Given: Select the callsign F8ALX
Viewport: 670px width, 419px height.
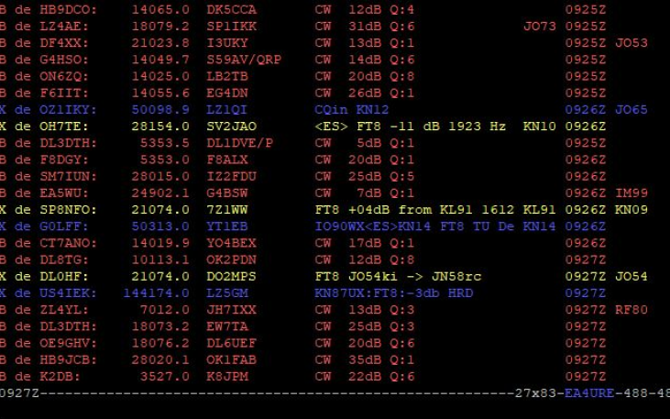Looking at the screenshot, I should pos(227,160).
